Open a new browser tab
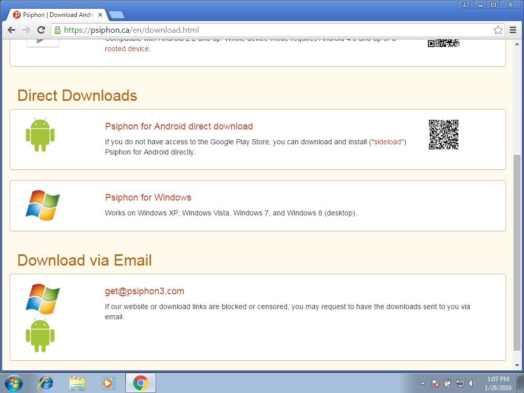This screenshot has width=524, height=393. pyautogui.click(x=116, y=15)
